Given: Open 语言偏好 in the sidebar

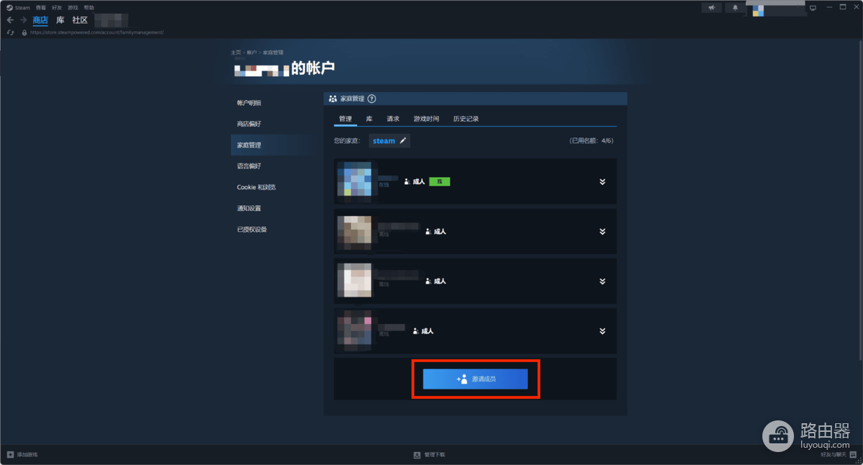Looking at the screenshot, I should 249,166.
